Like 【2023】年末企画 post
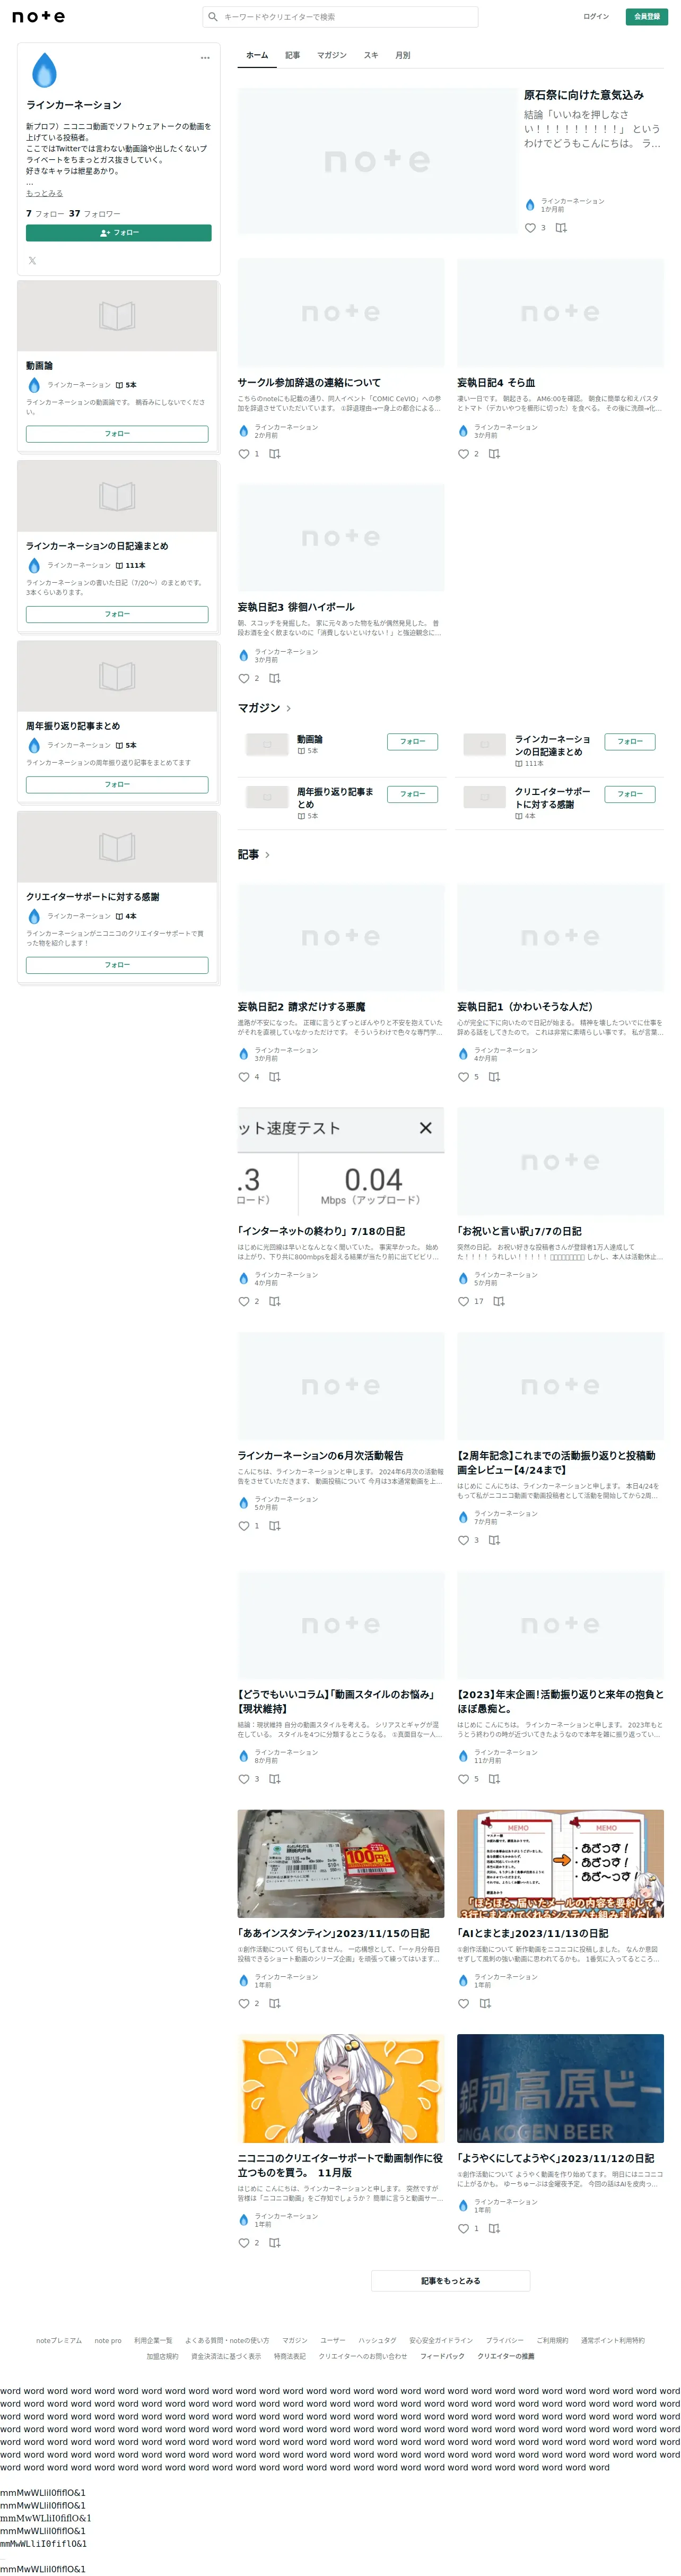This screenshot has height=2576, width=681. pyautogui.click(x=463, y=1779)
